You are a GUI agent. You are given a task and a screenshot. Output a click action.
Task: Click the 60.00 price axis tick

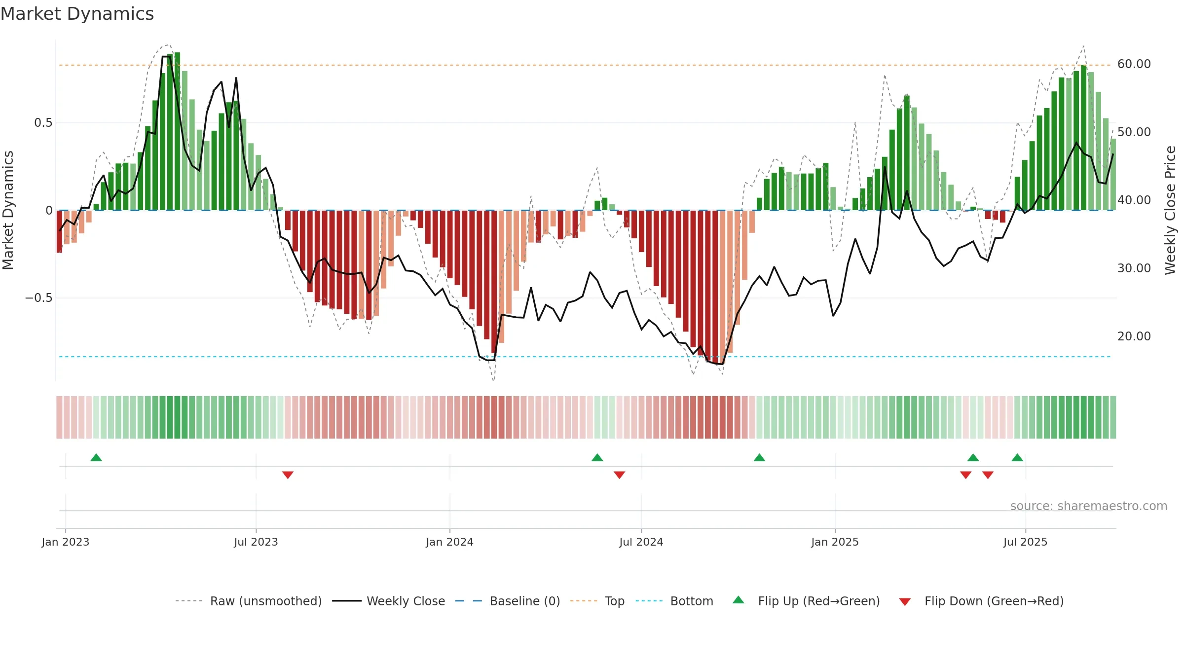click(x=1134, y=64)
